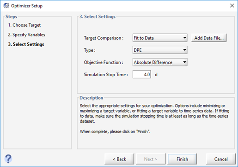Screen dimensions: 238x167
Task: Click the Objective Function label
Action: [x=104, y=62]
